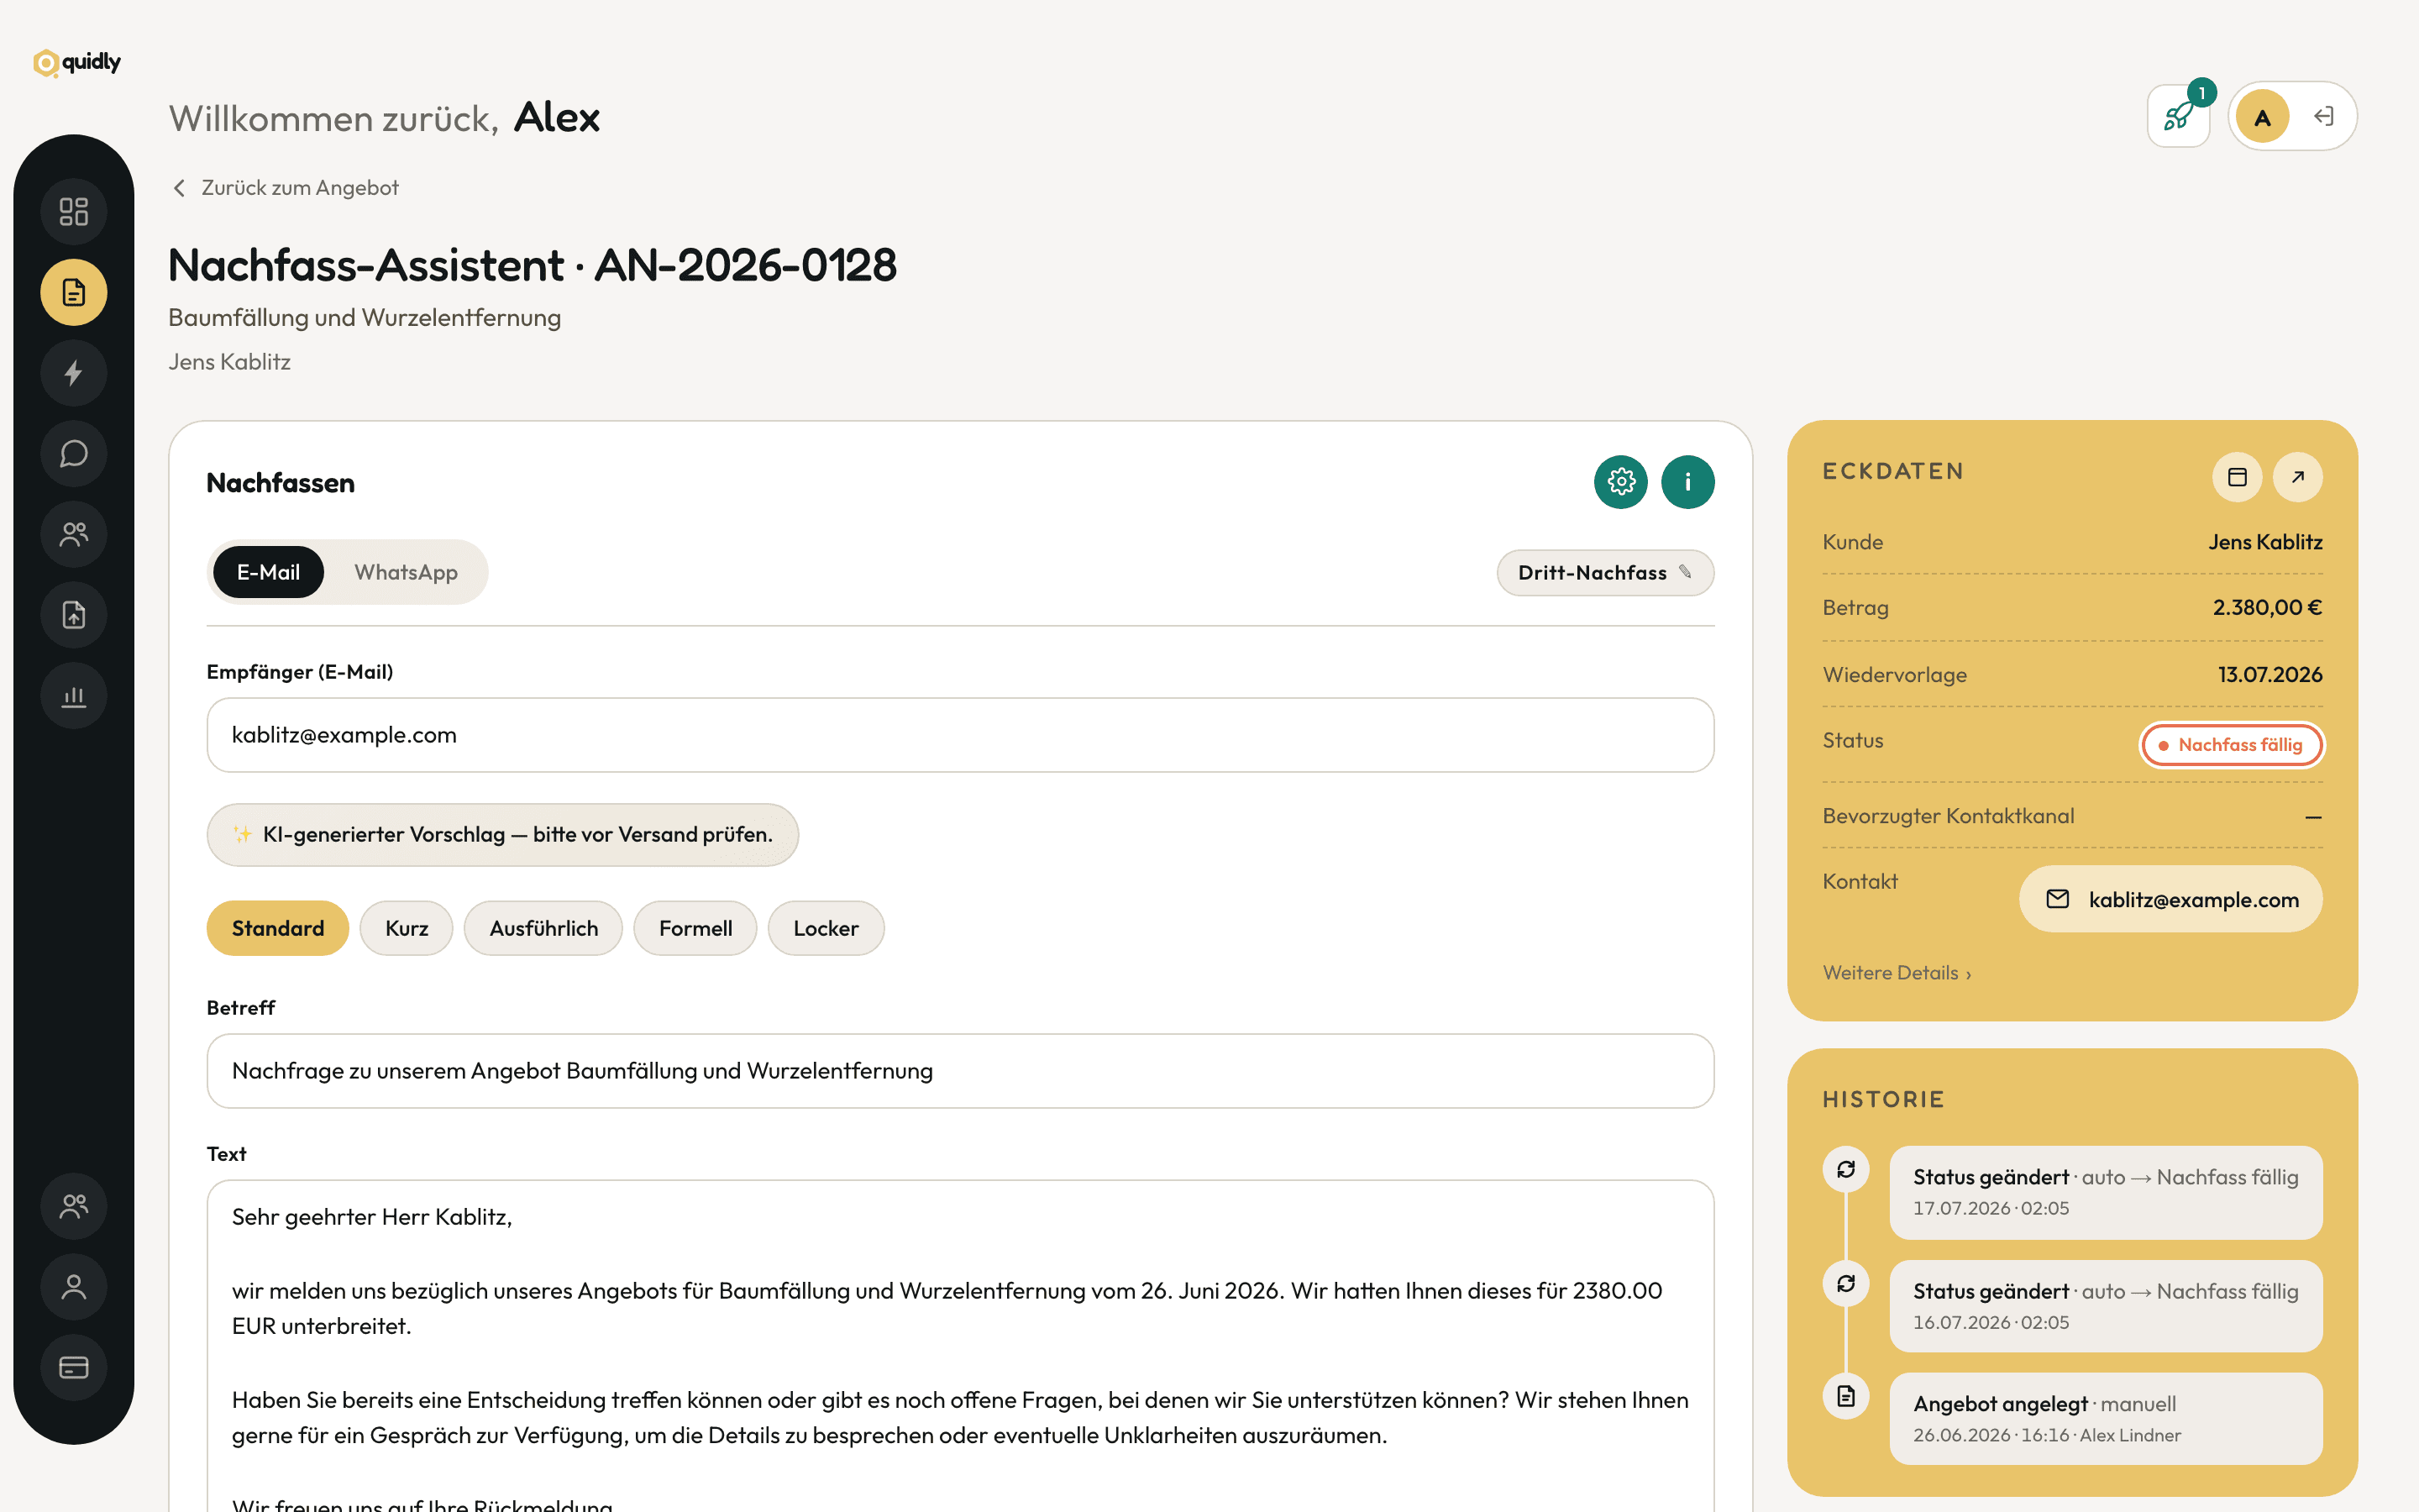Click into the Betreff subject field

[961, 1071]
